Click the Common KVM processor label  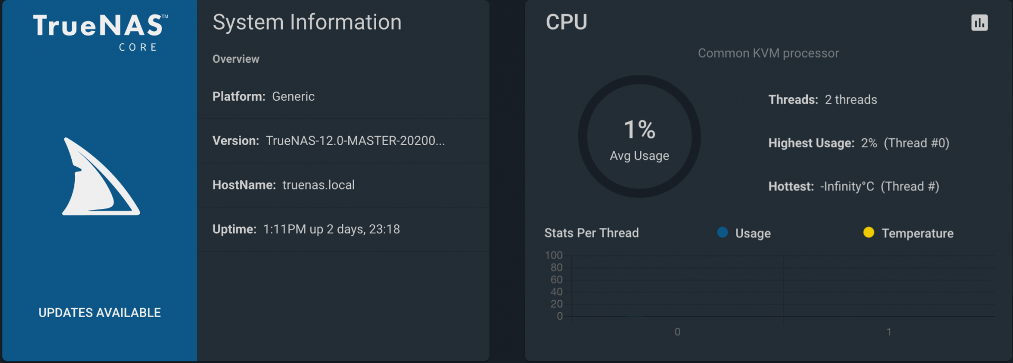pyautogui.click(x=768, y=53)
